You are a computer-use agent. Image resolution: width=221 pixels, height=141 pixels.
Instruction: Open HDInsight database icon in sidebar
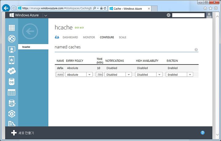12,103
